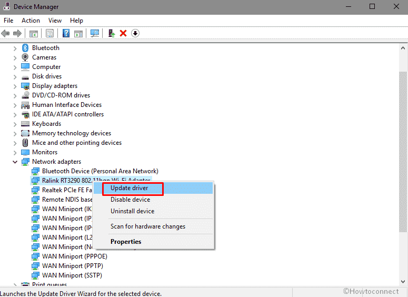The width and height of the screenshot is (408, 297).
Task: Open the Properties sheet toolbar icon
Action: (x=49, y=33)
